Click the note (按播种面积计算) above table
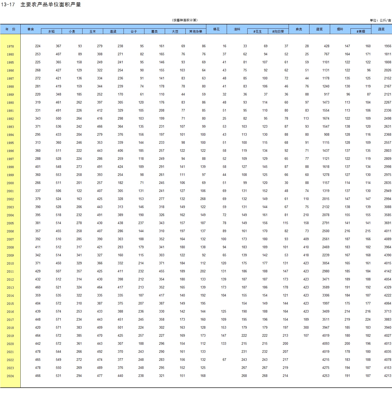This screenshot has width=392, height=404. 185,20
